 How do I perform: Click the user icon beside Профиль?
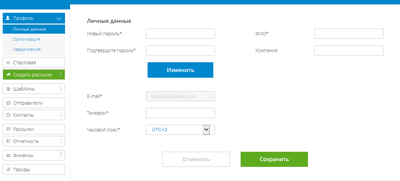click(x=8, y=18)
